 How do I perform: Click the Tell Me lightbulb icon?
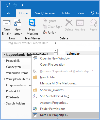pyautogui.click(x=93, y=13)
